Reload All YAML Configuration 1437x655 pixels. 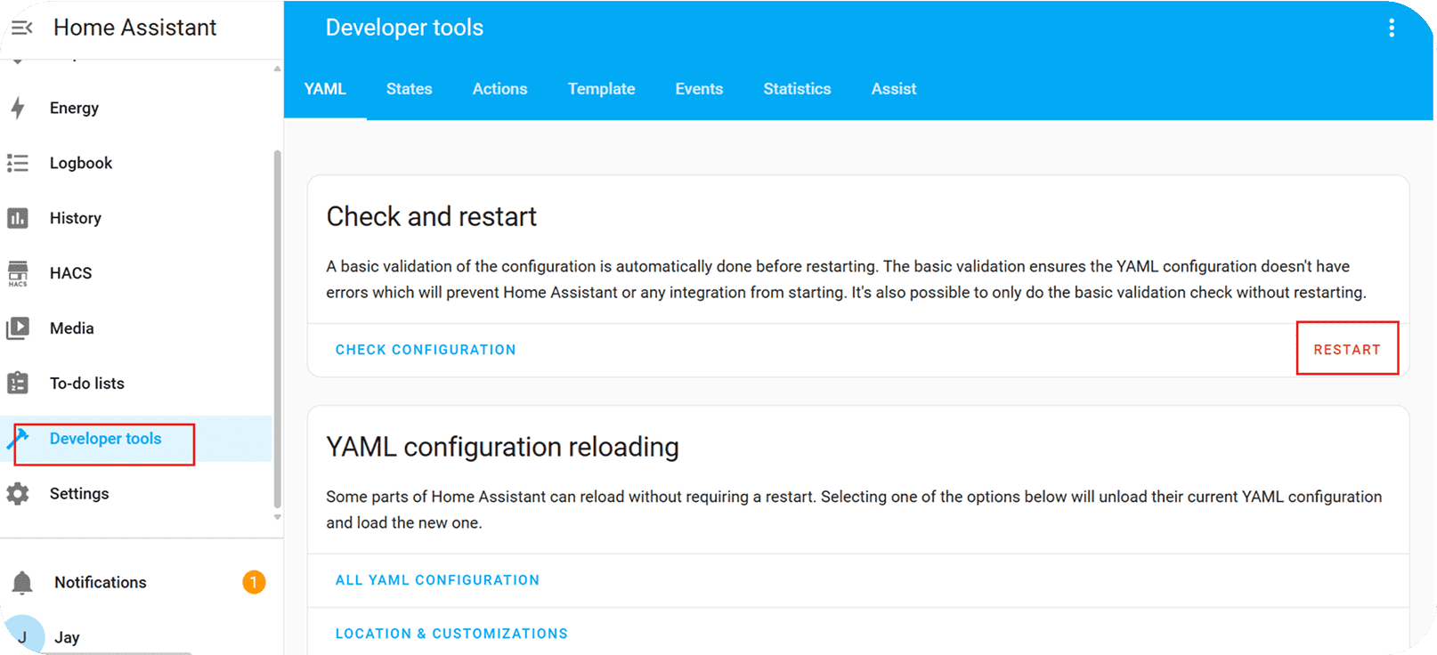(437, 580)
